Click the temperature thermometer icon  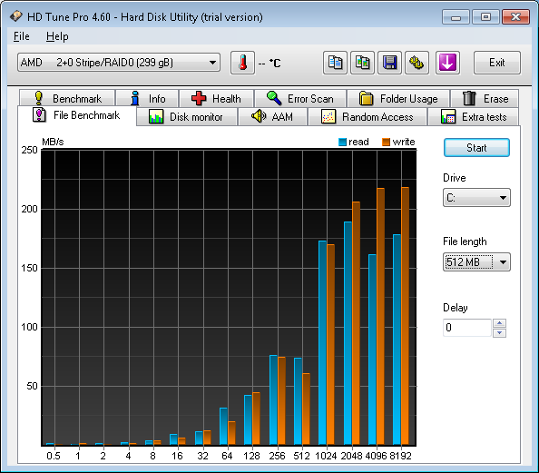(x=242, y=63)
